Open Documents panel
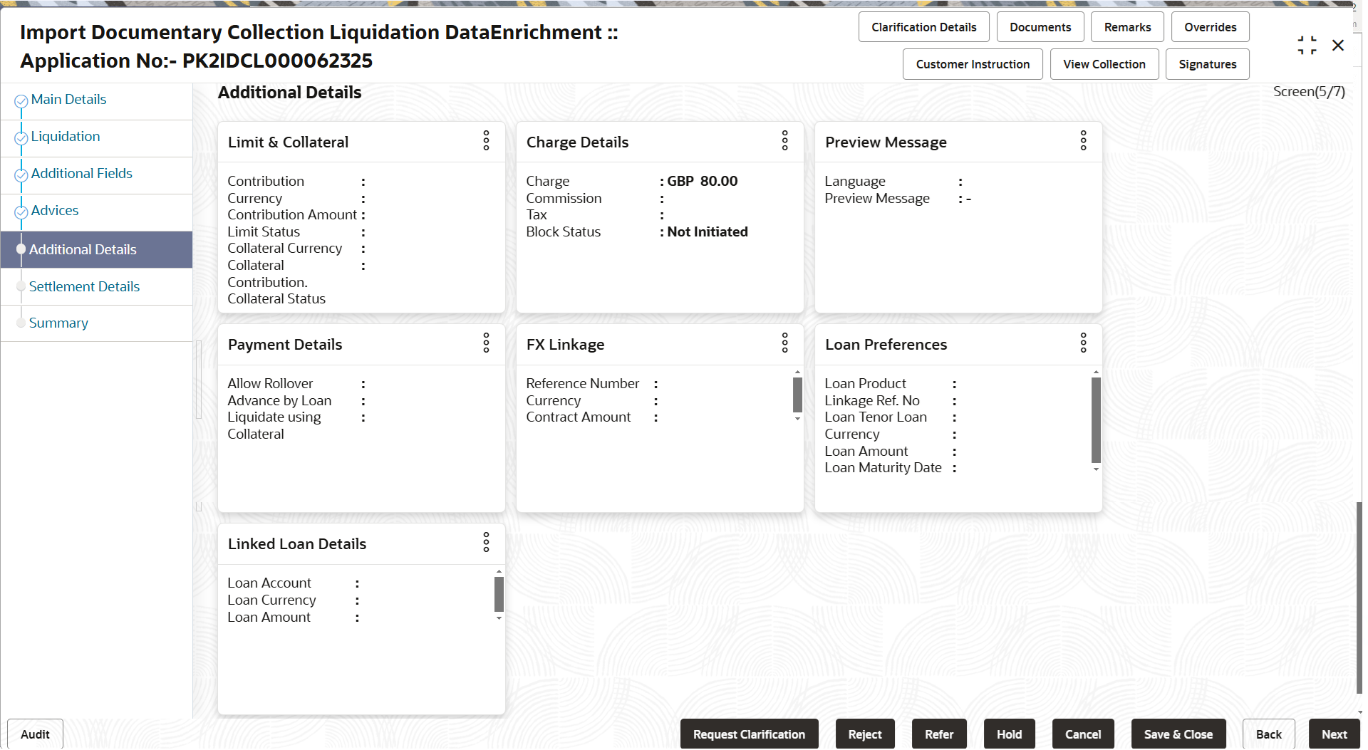 click(1040, 27)
